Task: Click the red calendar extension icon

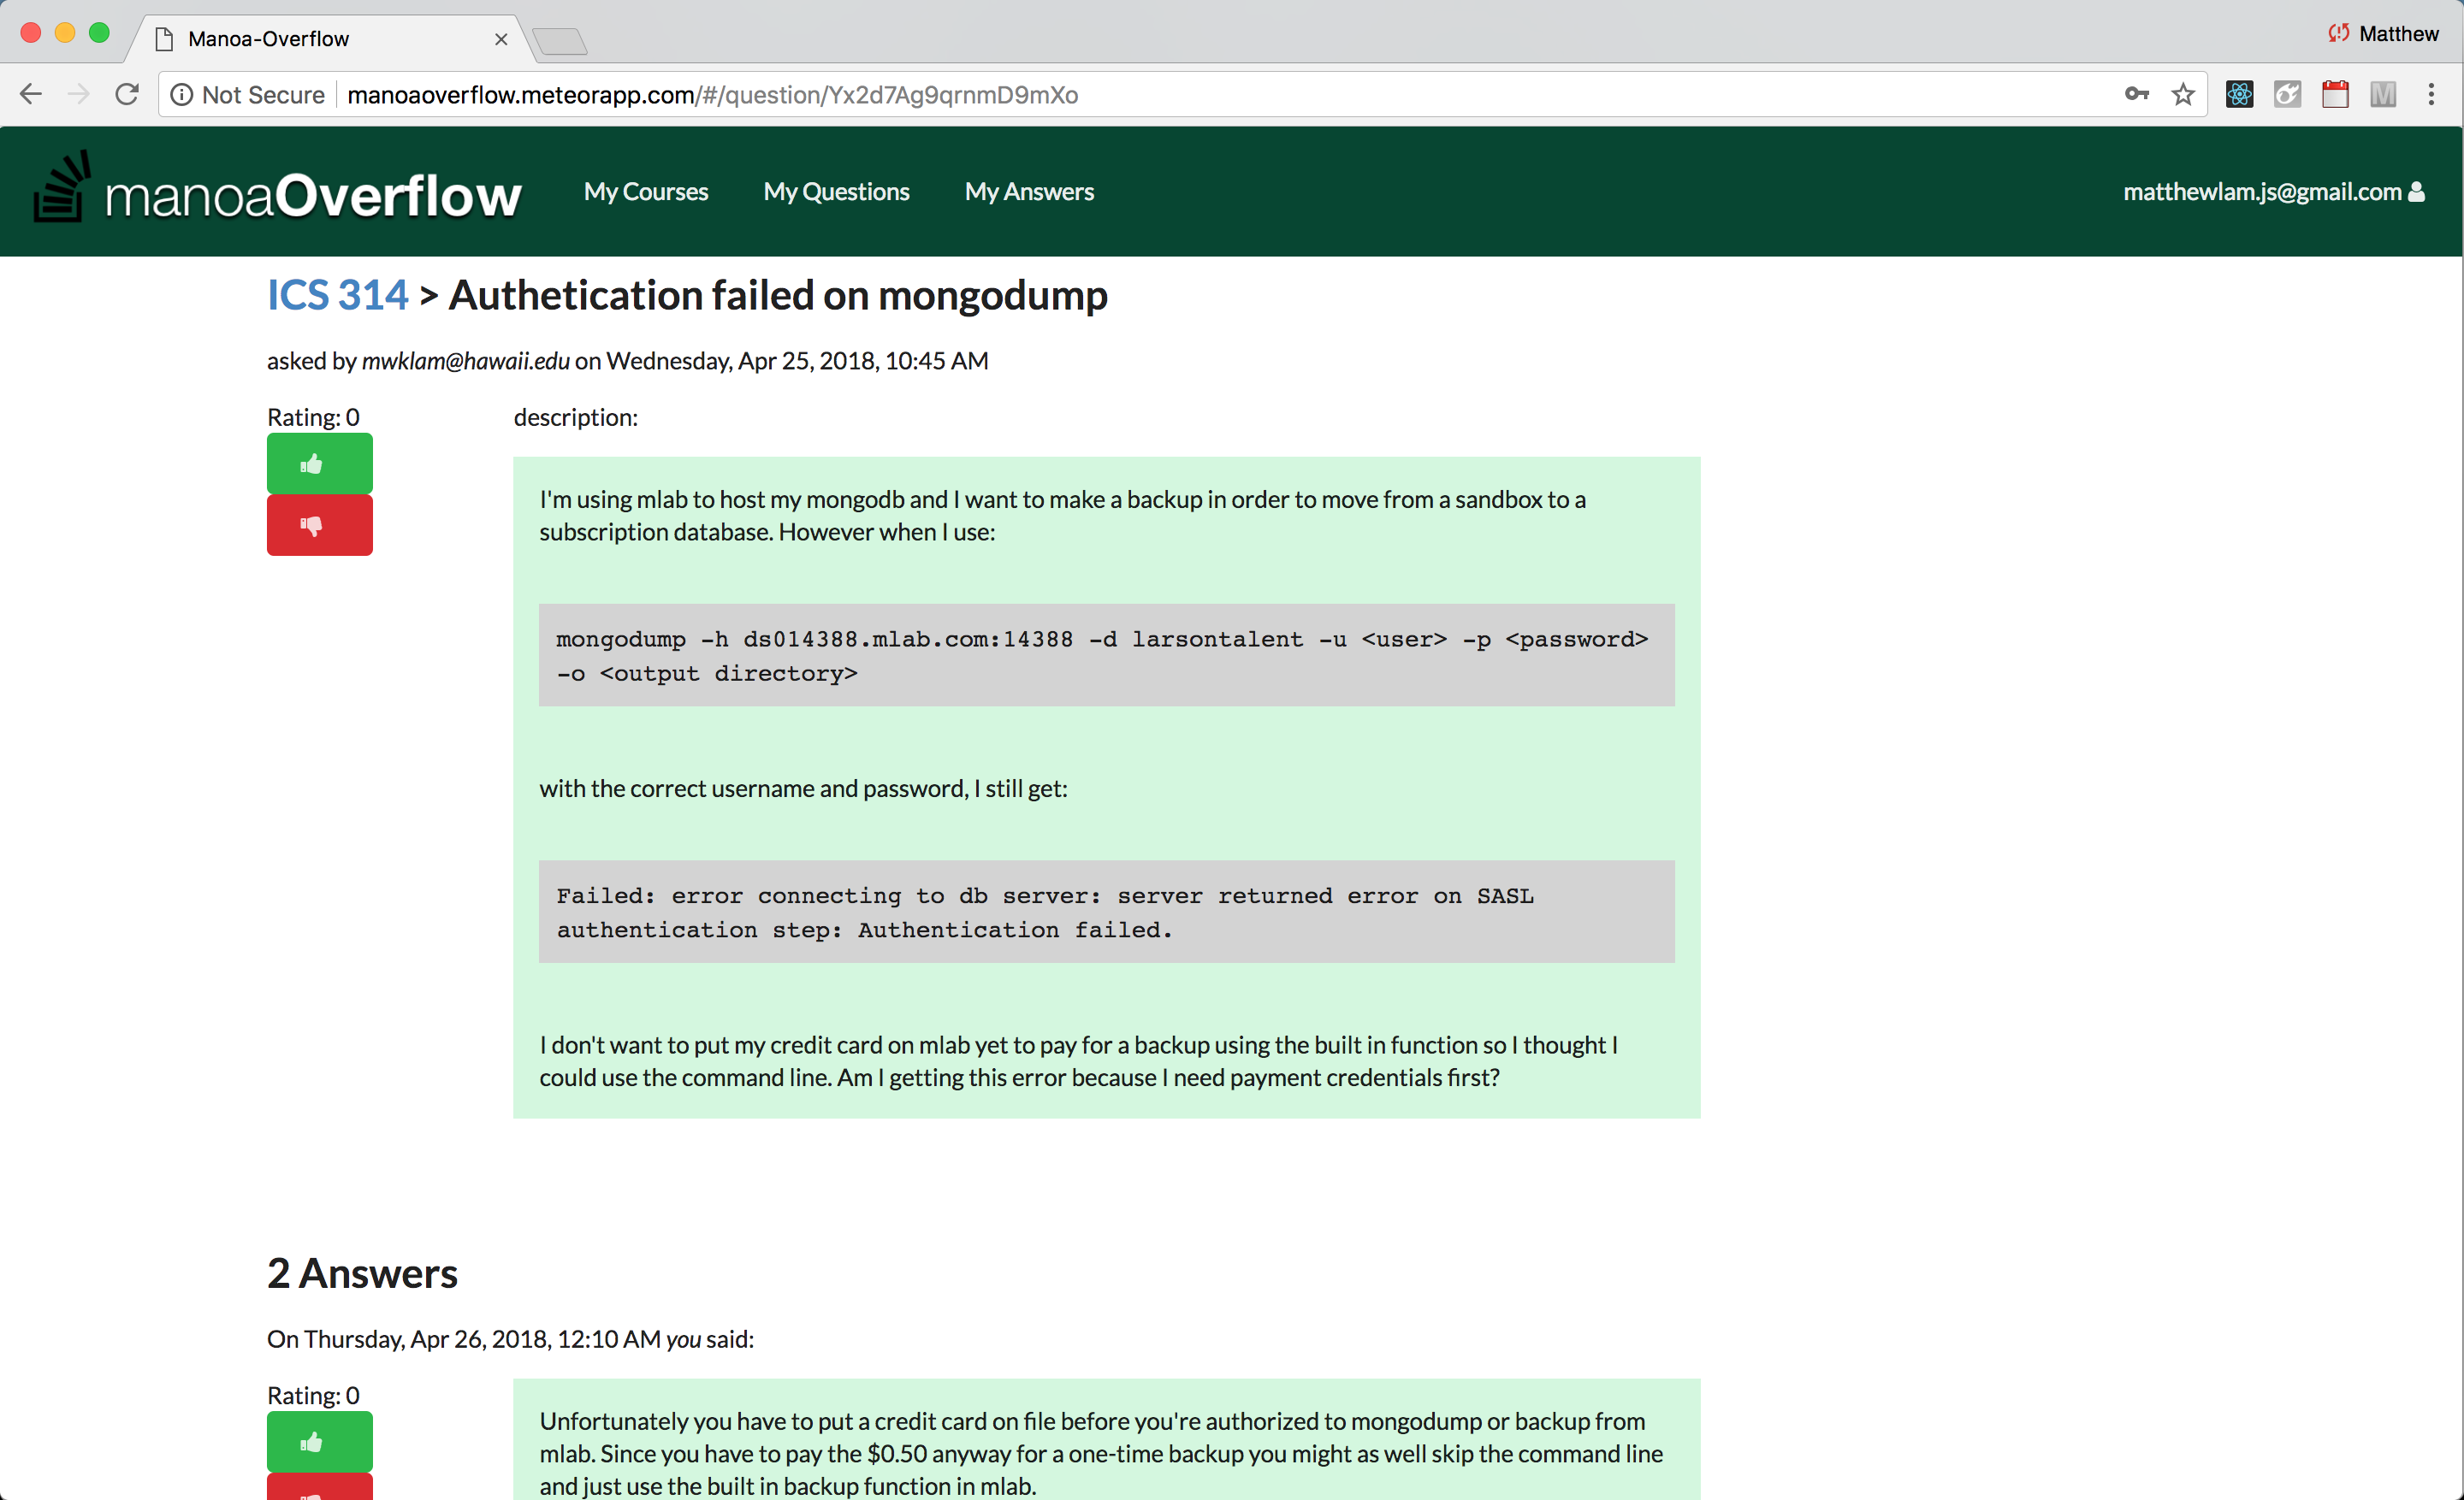Action: click(x=2335, y=95)
